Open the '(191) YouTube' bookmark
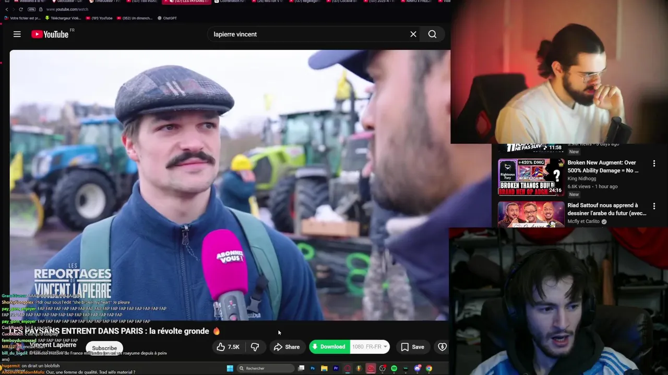 tap(99, 18)
